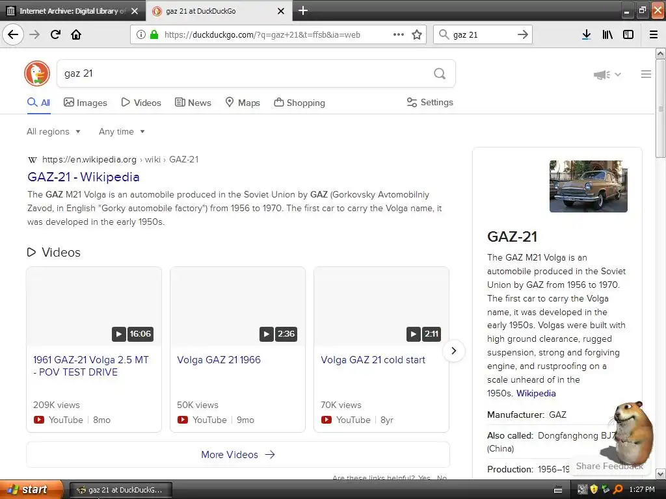Image resolution: width=666 pixels, height=499 pixels.
Task: Expand the Any time filter
Action: [x=122, y=131]
